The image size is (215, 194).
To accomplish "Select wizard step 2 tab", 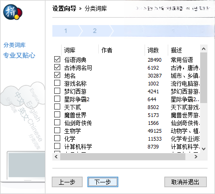I will coord(95,31).
